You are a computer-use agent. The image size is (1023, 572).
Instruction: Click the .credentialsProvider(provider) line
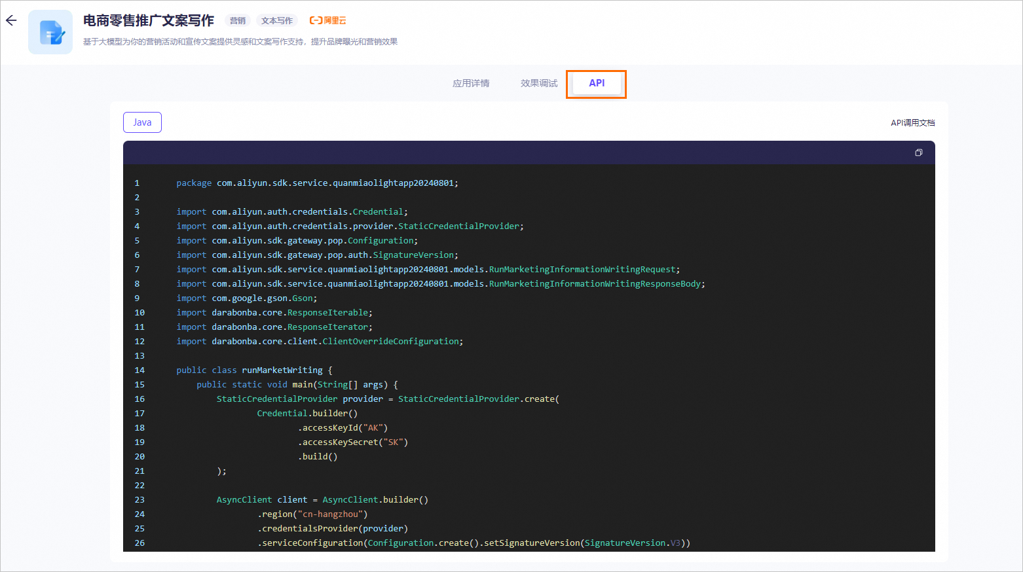pos(333,529)
